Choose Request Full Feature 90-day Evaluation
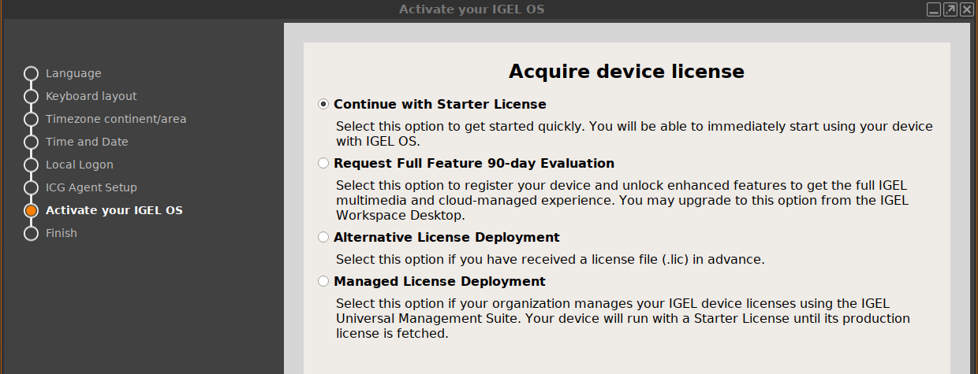The height and width of the screenshot is (374, 978). 323,163
